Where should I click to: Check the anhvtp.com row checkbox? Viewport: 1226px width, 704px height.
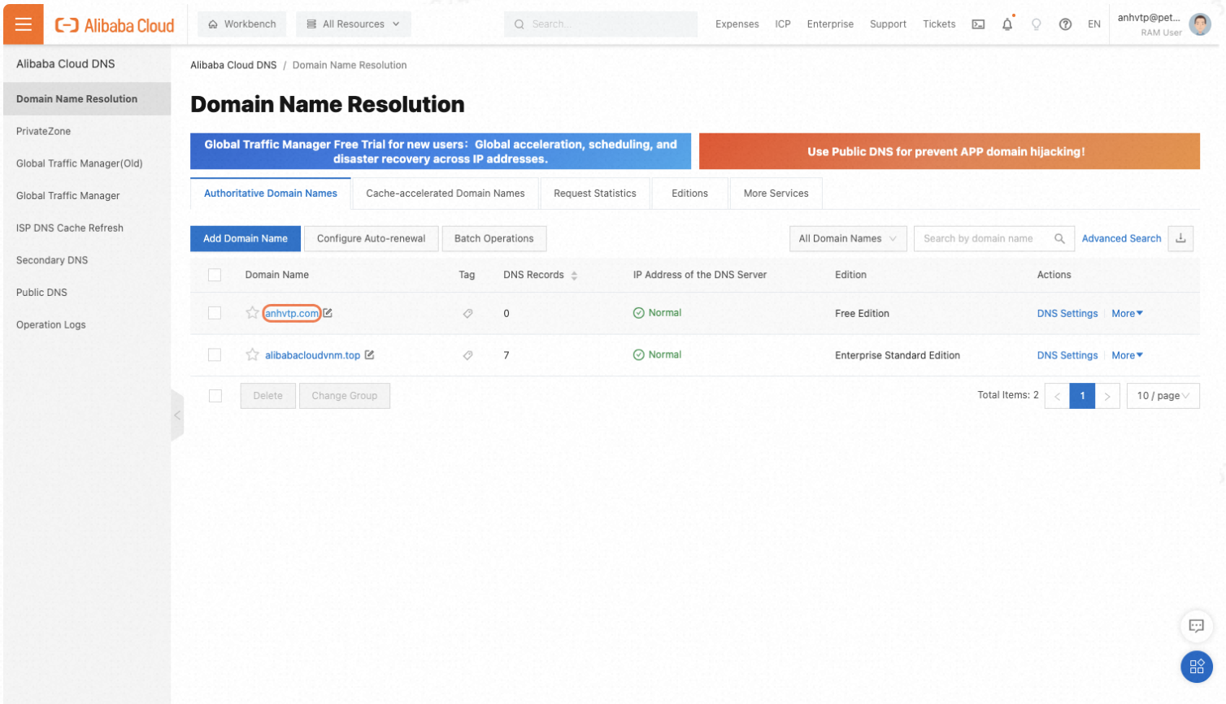[x=215, y=313]
